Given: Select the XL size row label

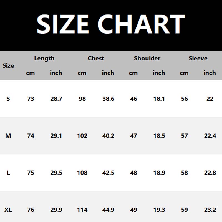Looking at the screenshot, I should click(8, 210).
